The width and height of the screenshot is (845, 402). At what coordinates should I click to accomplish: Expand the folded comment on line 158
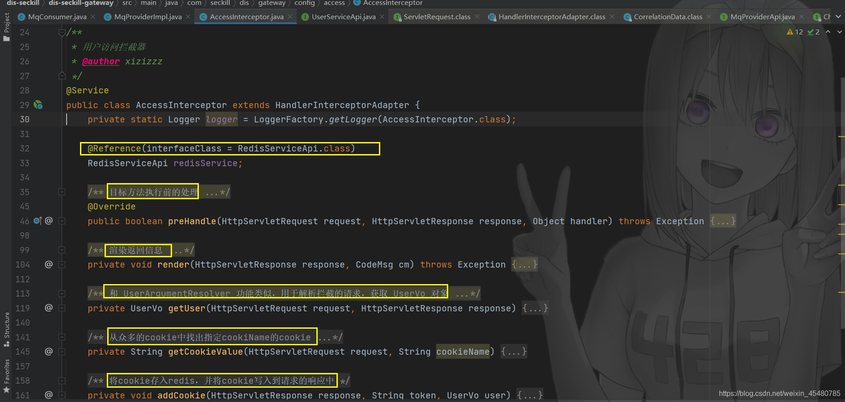click(x=62, y=381)
